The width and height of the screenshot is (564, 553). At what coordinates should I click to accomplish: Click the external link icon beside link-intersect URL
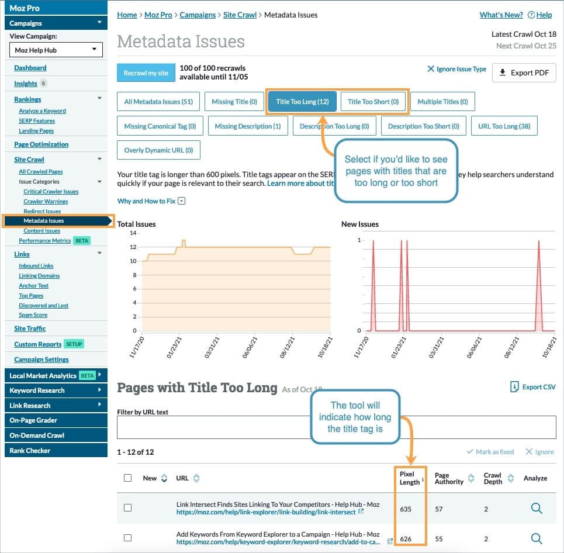(x=361, y=512)
